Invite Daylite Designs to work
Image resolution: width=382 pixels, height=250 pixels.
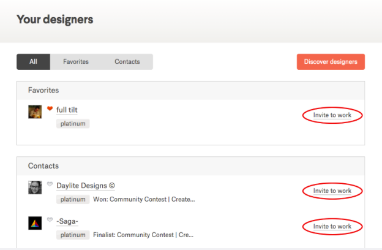tap(332, 191)
